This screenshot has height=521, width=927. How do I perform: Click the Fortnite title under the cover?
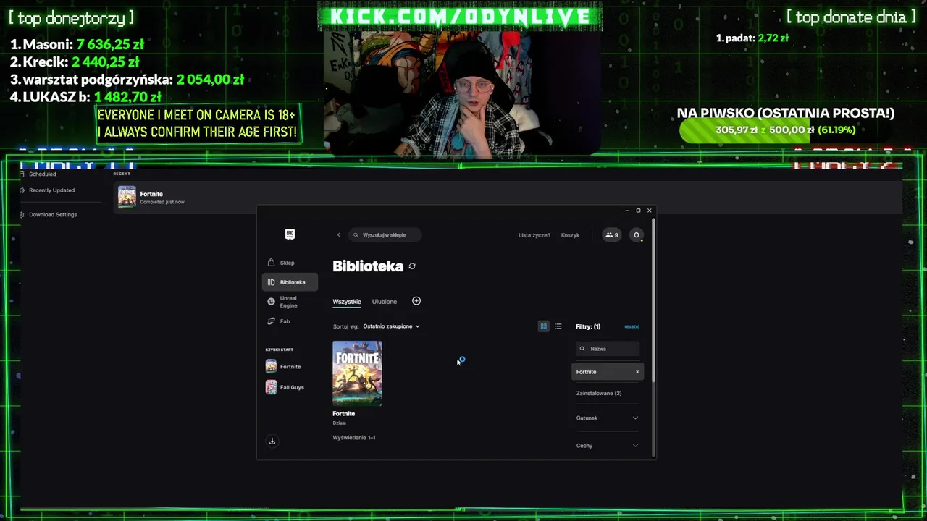pos(344,414)
